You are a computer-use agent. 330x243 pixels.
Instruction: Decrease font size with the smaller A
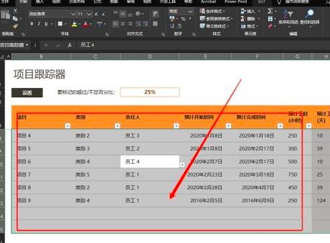pos(104,14)
